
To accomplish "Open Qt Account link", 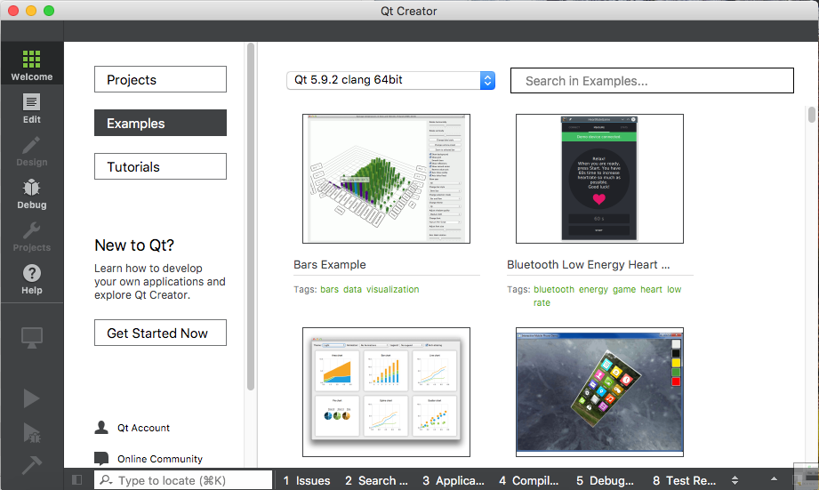I will click(x=143, y=428).
